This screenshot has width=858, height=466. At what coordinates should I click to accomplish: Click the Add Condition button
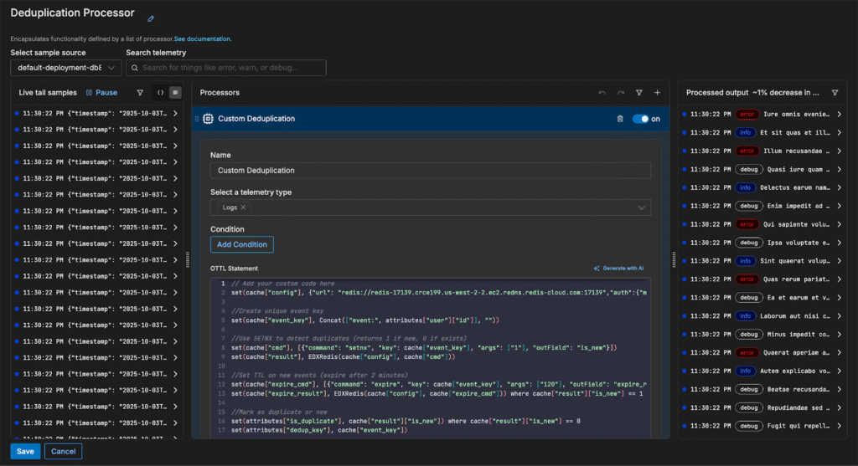241,244
